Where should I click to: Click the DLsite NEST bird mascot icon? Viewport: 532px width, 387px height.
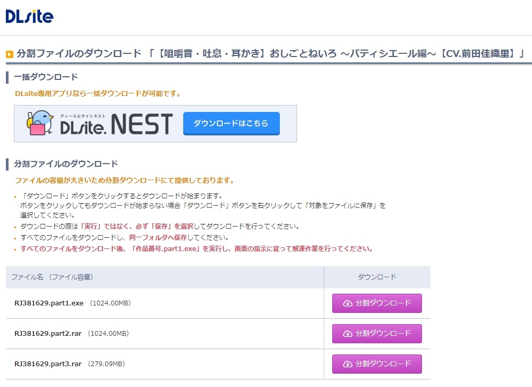(40, 123)
